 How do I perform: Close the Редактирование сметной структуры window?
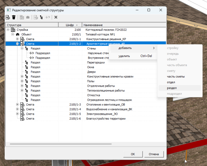tap(161, 10)
